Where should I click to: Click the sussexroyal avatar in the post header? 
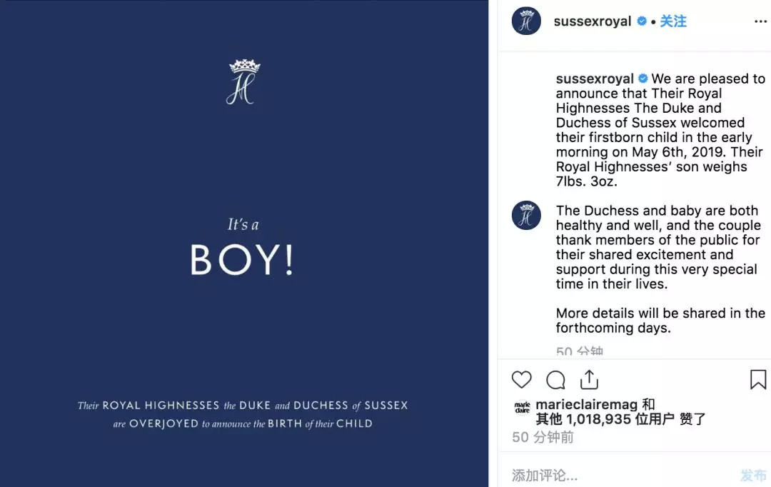tap(526, 21)
